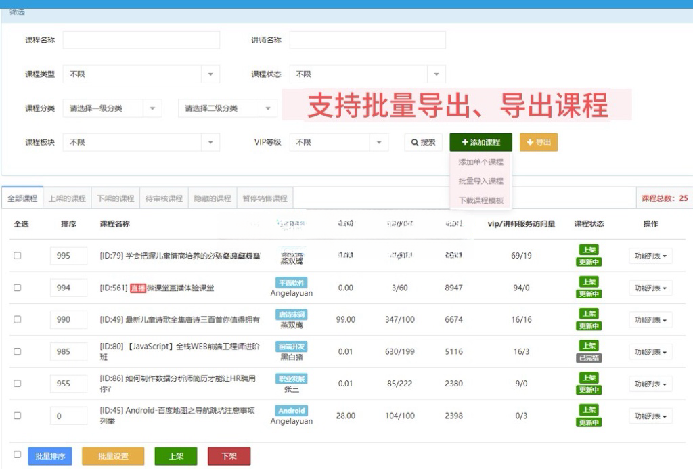Click the orange 导出 download button
Screen dimensions: 693x469
538,142
